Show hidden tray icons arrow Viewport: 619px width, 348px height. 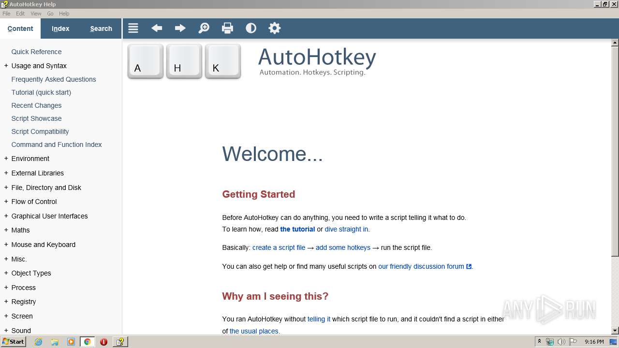[x=540, y=342]
